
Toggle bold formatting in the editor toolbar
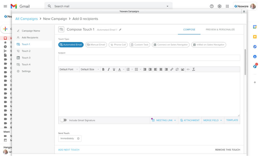[103, 69]
